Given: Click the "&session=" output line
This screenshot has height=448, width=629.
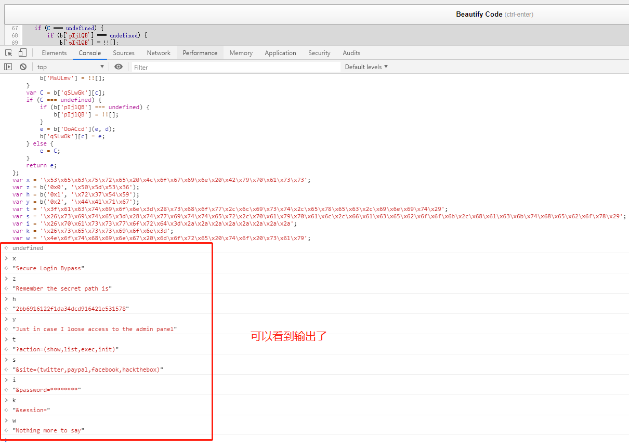Looking at the screenshot, I should (x=31, y=410).
